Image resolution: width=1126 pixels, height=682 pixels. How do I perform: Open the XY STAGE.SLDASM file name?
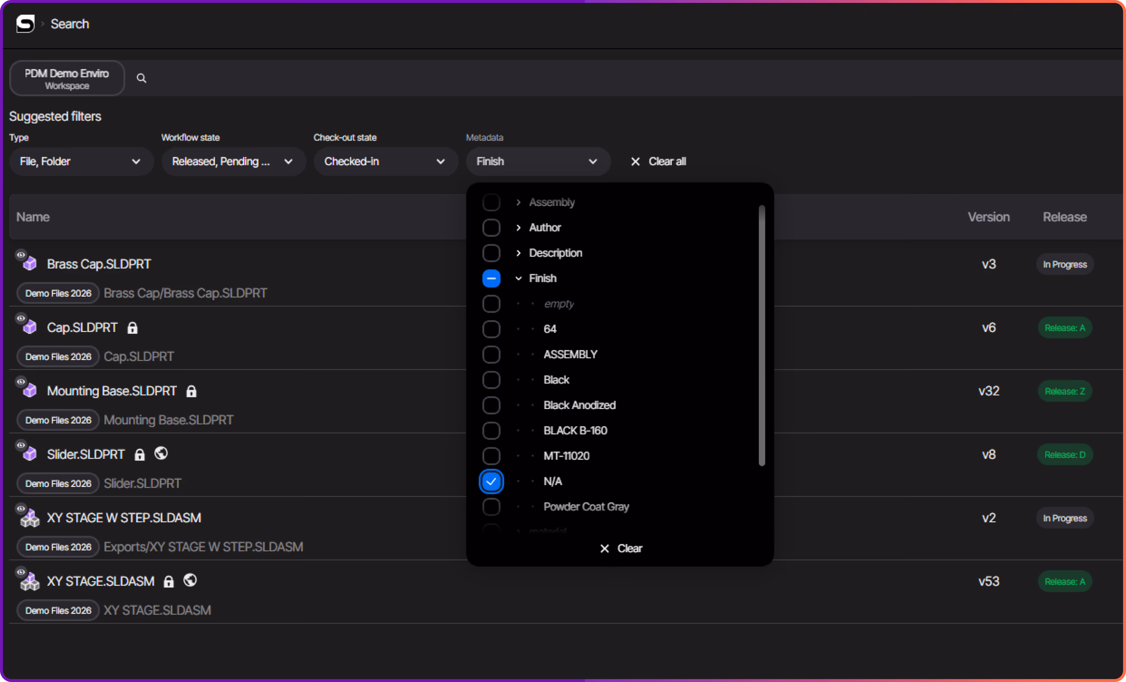pos(100,582)
